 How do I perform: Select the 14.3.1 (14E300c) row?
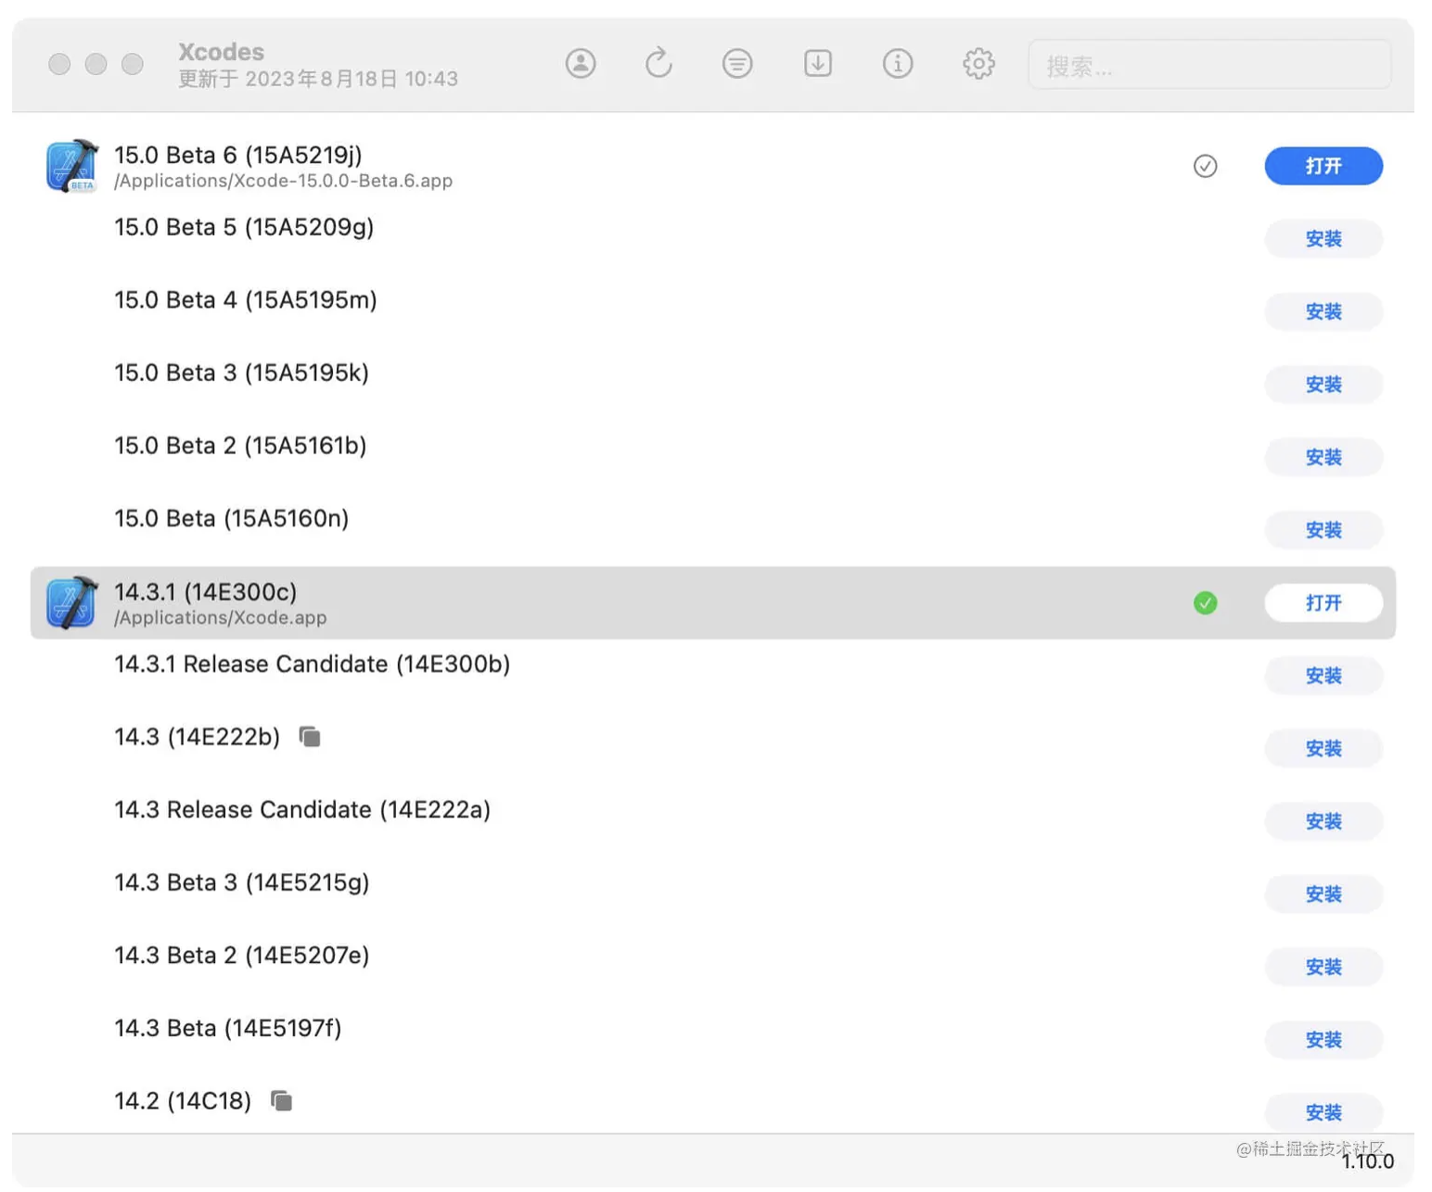pyautogui.click(x=712, y=602)
